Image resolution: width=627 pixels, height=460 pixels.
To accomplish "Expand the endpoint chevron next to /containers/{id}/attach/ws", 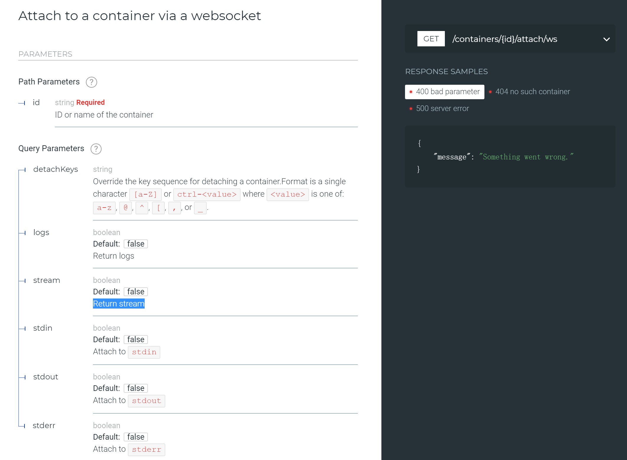I will click(x=606, y=39).
